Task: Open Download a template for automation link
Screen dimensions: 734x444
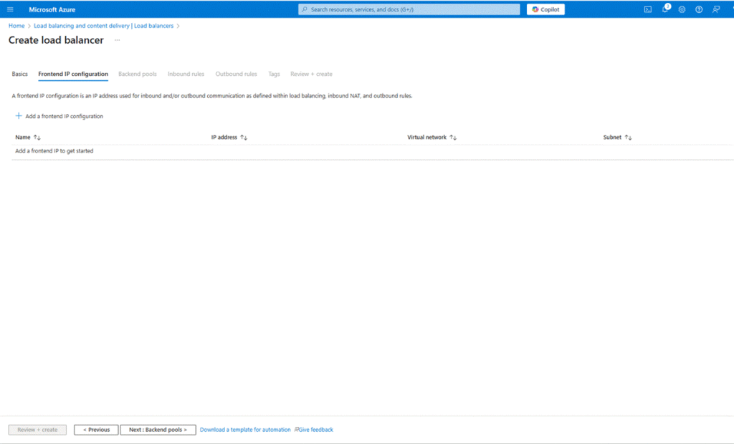Action: (x=245, y=430)
